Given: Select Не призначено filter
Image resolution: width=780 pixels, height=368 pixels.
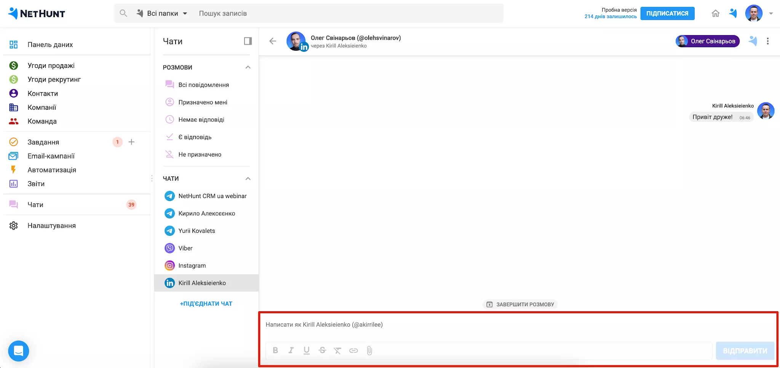Looking at the screenshot, I should [200, 154].
